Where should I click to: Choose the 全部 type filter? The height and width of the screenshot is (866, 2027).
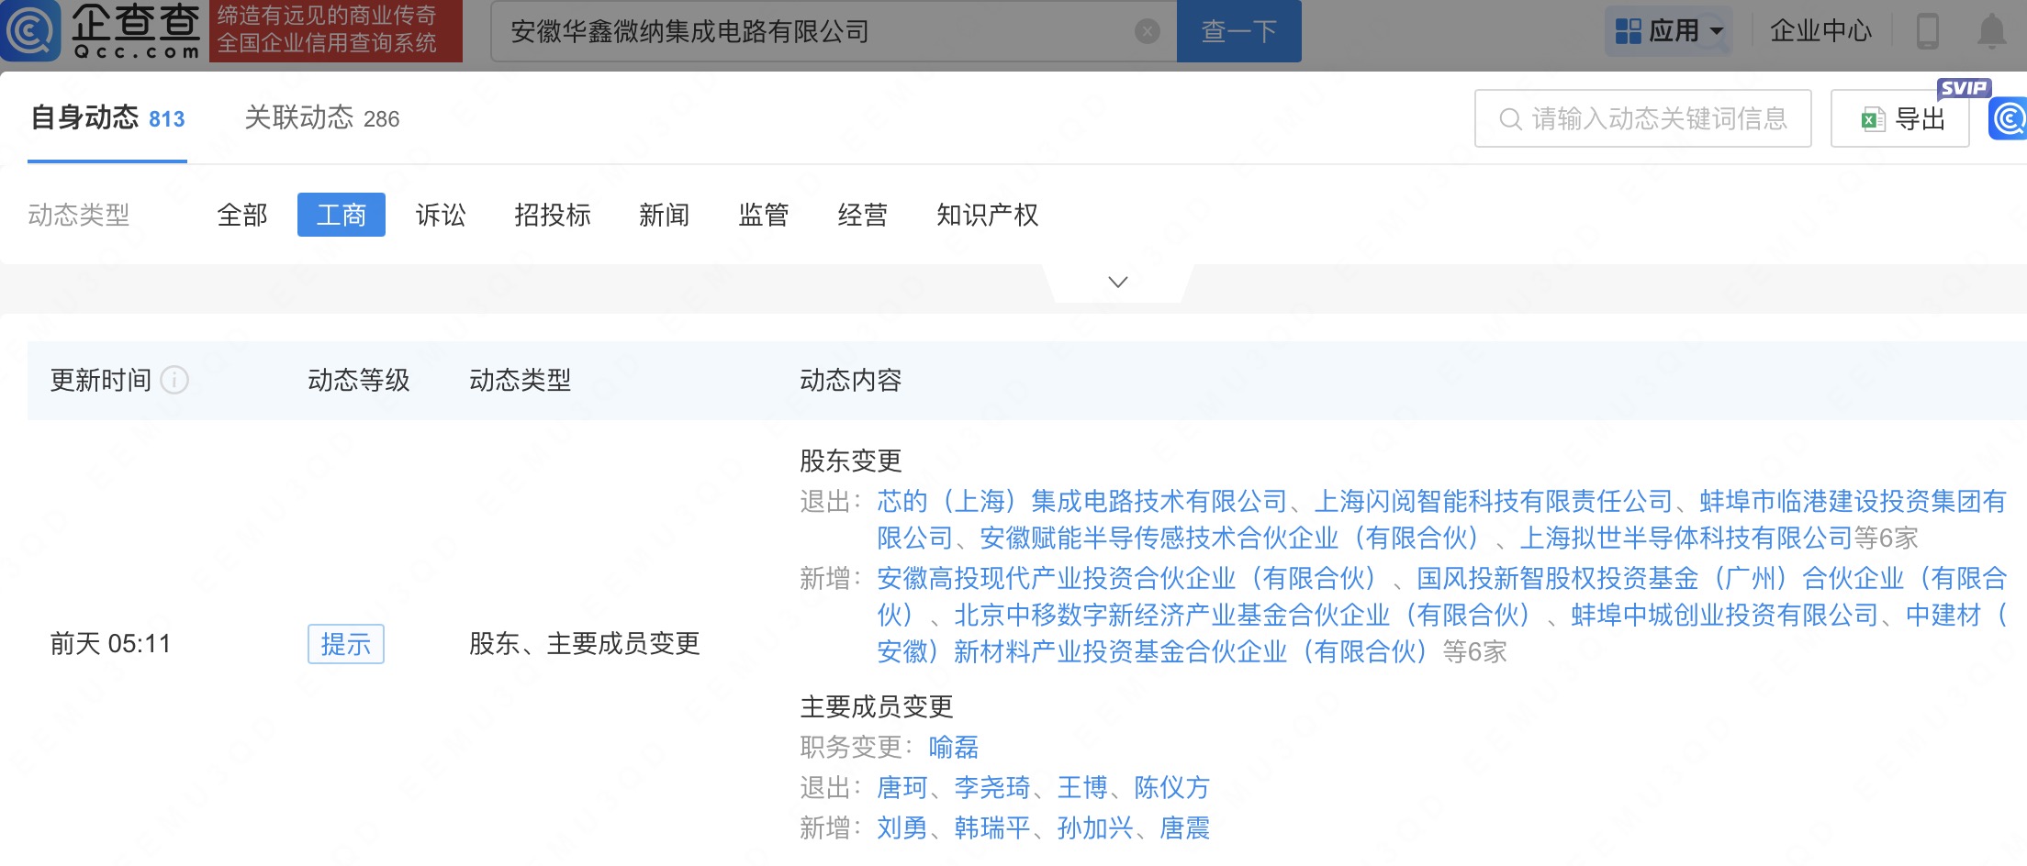point(242,215)
